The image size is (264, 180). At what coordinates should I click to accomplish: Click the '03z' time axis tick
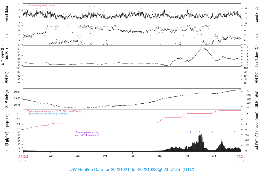pos(51,156)
